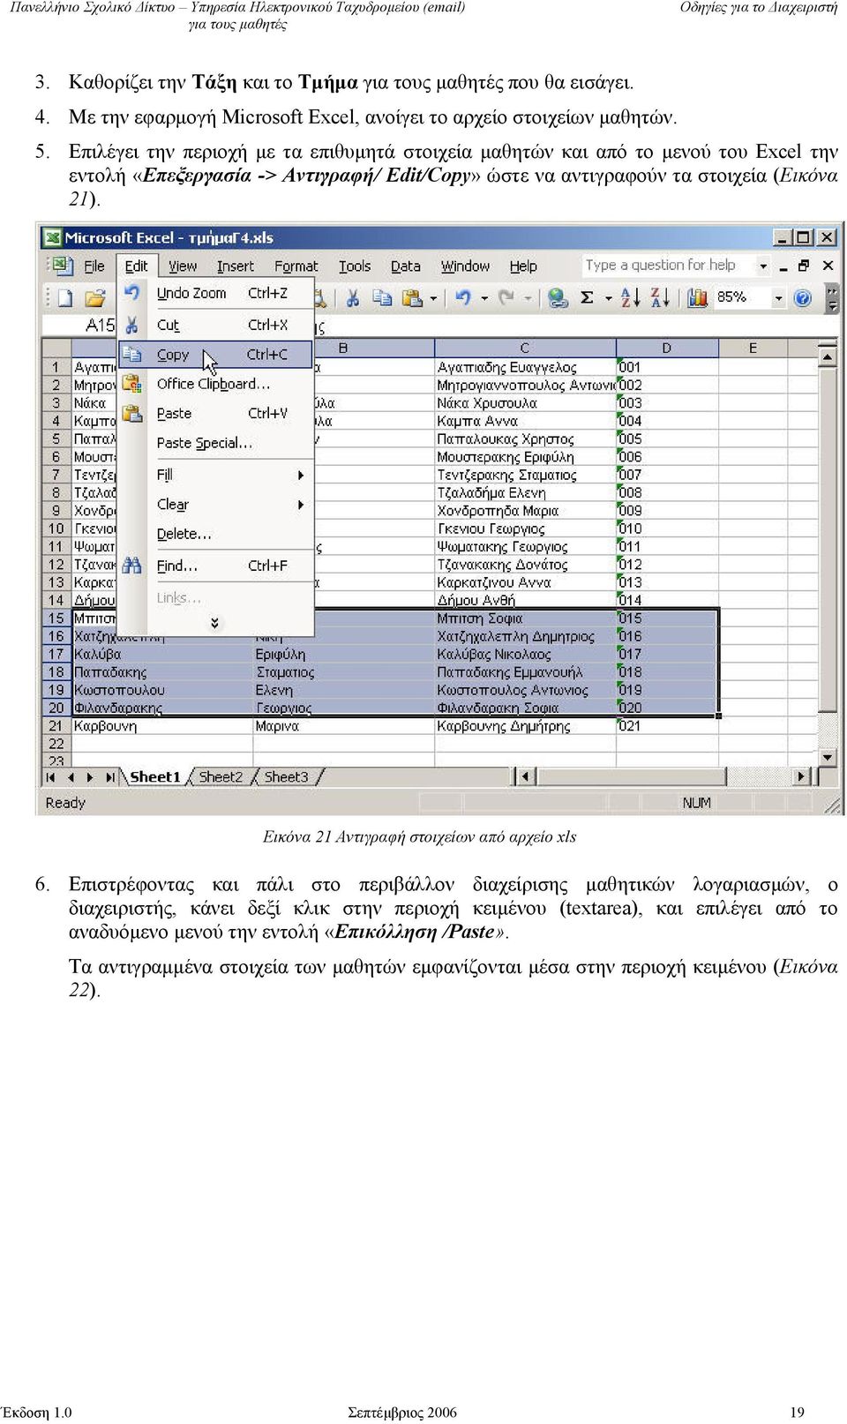Choose Copy from the Edit menu

pos(216,355)
